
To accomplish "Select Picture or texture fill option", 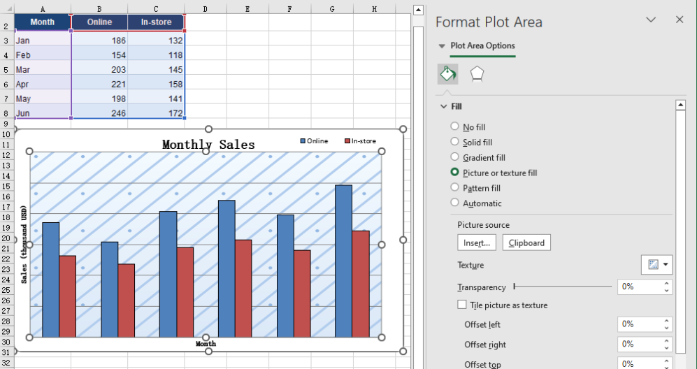I will pos(454,172).
